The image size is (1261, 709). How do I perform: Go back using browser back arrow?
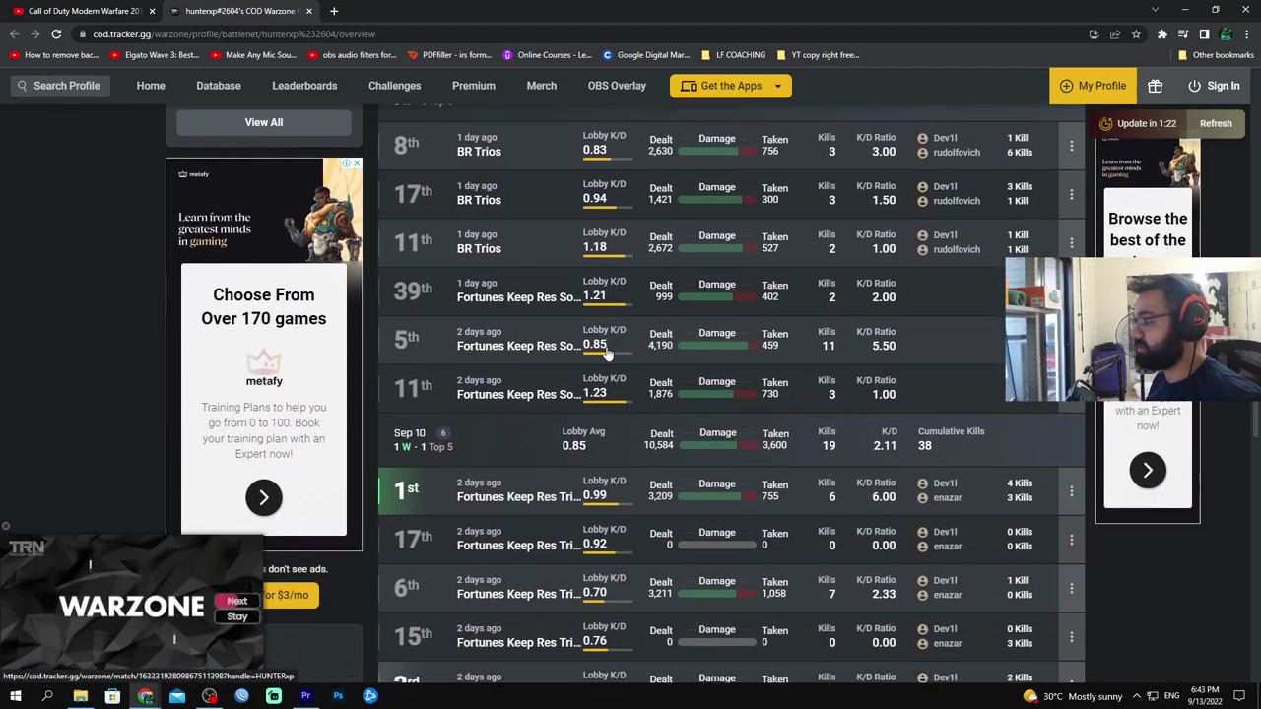pyautogui.click(x=14, y=34)
